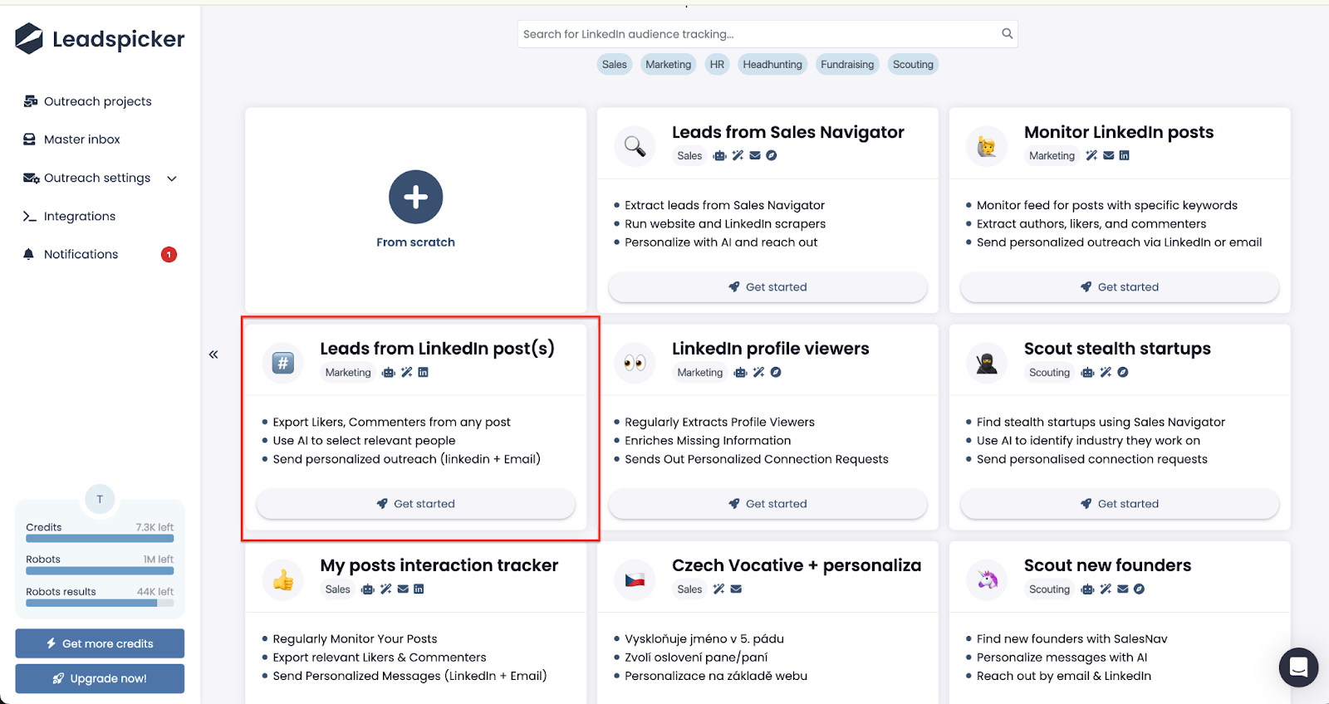This screenshot has height=704, width=1329.
Task: Click Get more credits button
Action: point(100,643)
